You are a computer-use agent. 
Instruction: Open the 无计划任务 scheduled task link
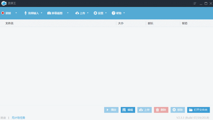18,118
